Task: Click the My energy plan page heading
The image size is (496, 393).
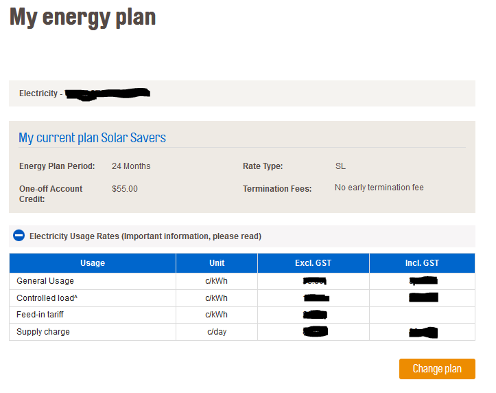Action: pyautogui.click(x=82, y=16)
